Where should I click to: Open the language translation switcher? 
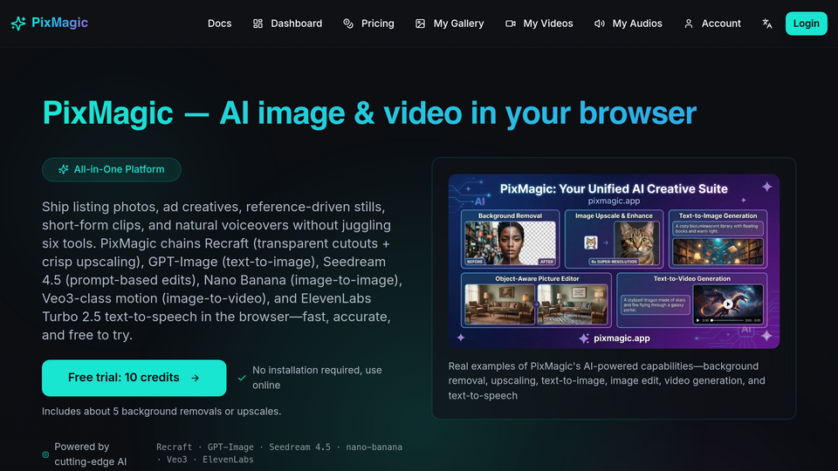(767, 24)
